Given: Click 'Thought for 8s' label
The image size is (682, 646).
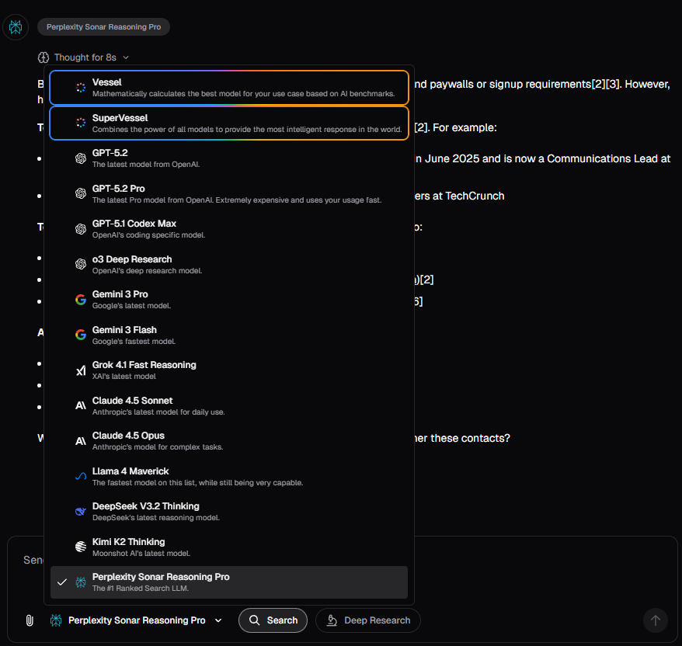Looking at the screenshot, I should click(85, 57).
